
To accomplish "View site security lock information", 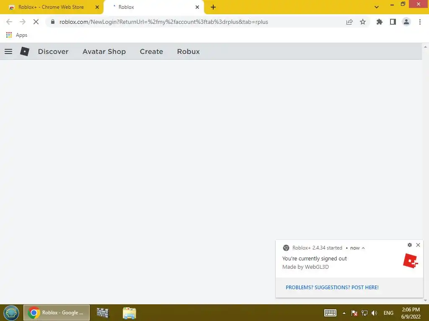I will pos(53,22).
